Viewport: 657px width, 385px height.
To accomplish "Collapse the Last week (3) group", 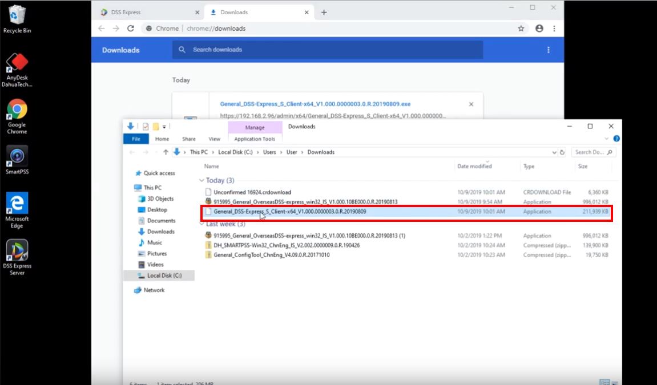I will pos(201,224).
